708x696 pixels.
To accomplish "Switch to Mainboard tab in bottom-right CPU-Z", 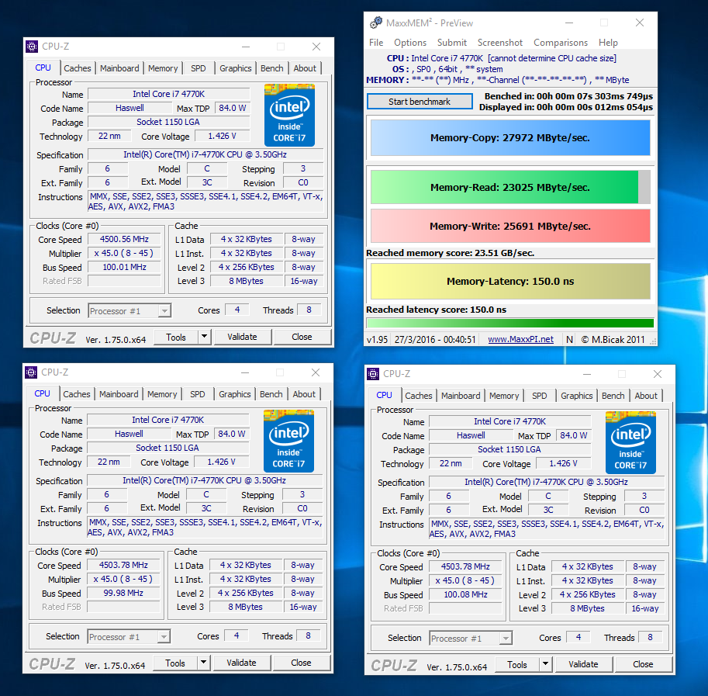I will click(461, 396).
